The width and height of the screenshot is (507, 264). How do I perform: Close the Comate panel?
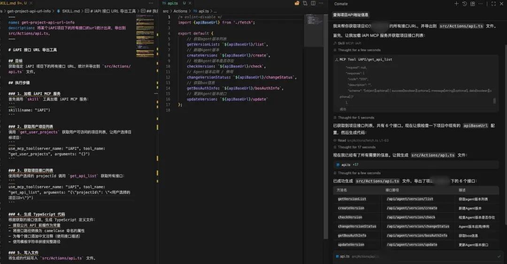[x=501, y=4]
